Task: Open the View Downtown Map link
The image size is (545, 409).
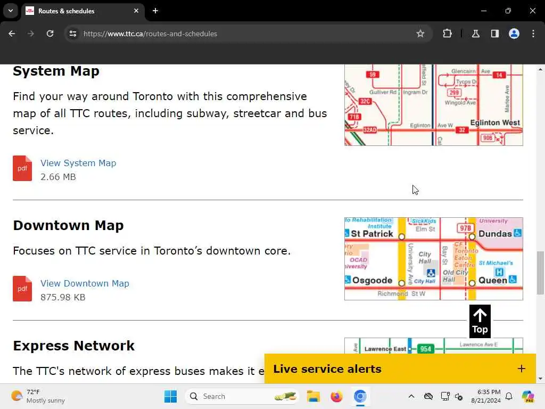Action: 85,283
